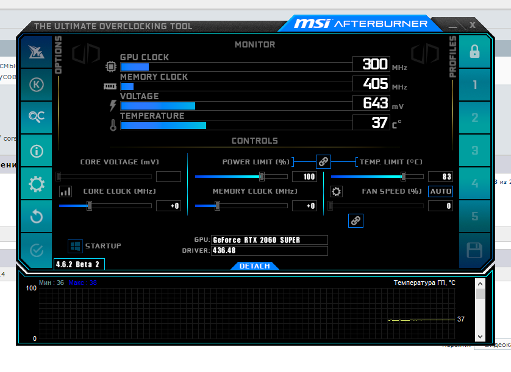Click the DETACH tab

click(x=254, y=266)
